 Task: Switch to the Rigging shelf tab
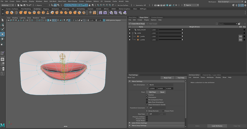pyautogui.click(x=46, y=9)
